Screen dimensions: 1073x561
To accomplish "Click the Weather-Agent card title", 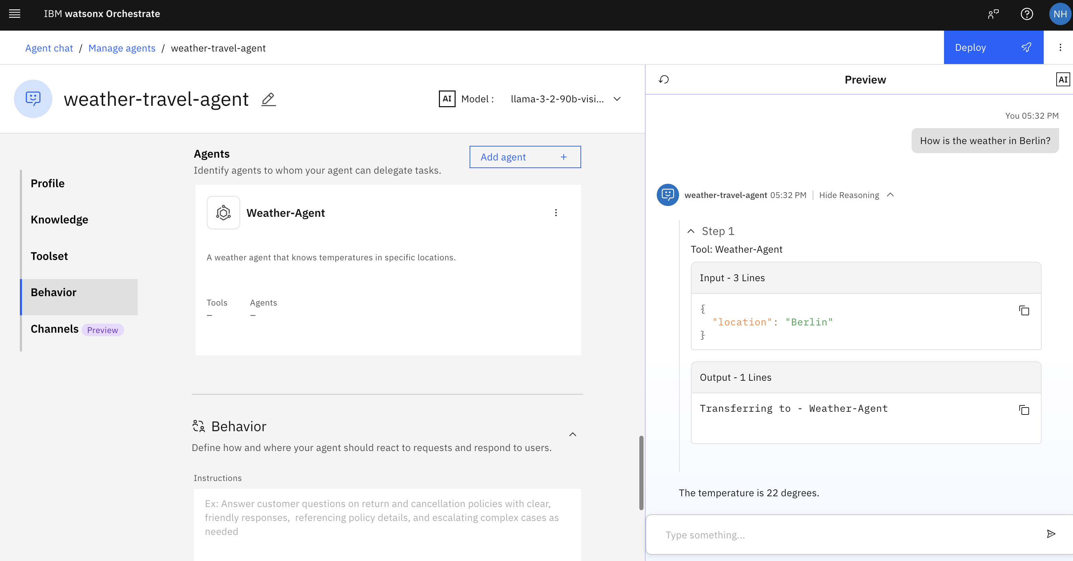I will pos(285,213).
